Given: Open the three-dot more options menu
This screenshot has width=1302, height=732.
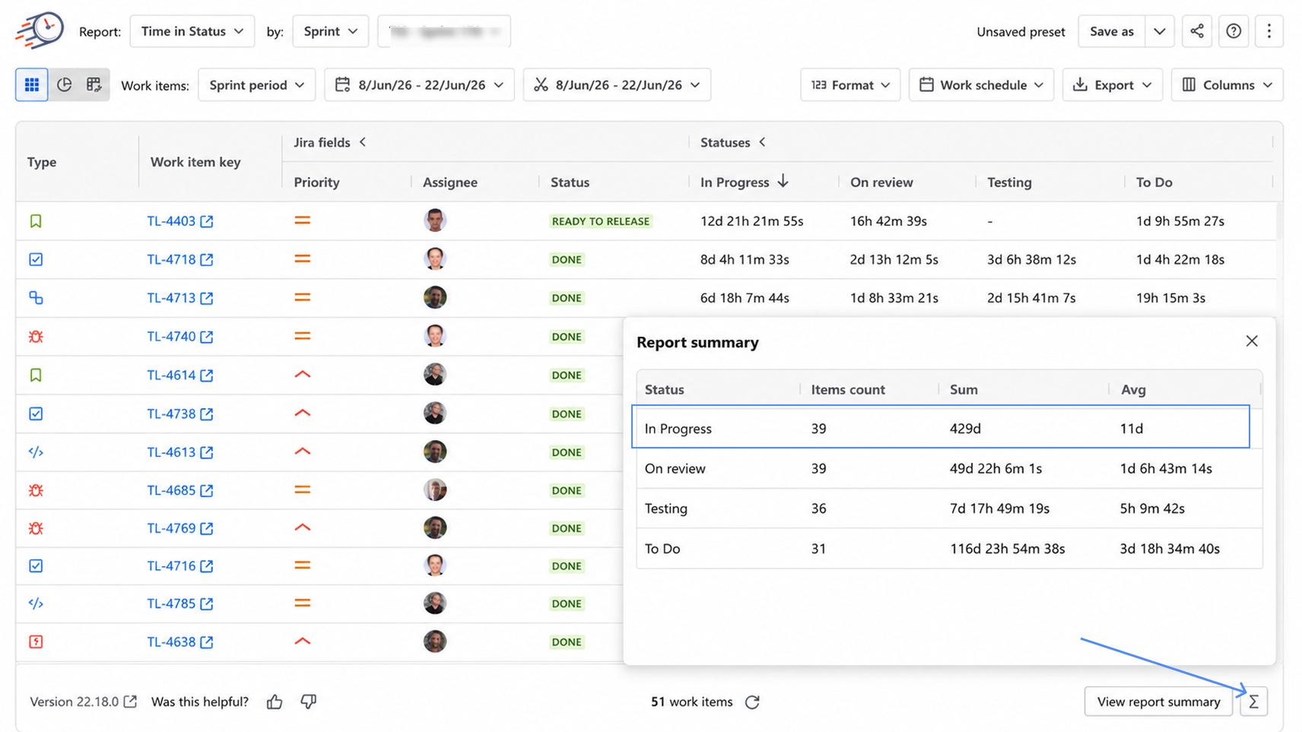Looking at the screenshot, I should 1269,31.
